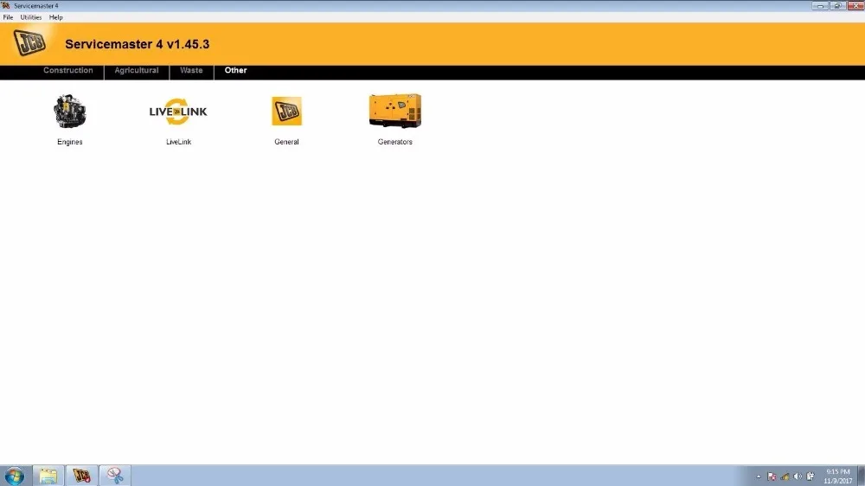Click the volume speaker tray icon
Screen dimensions: 865x486
tap(798, 476)
